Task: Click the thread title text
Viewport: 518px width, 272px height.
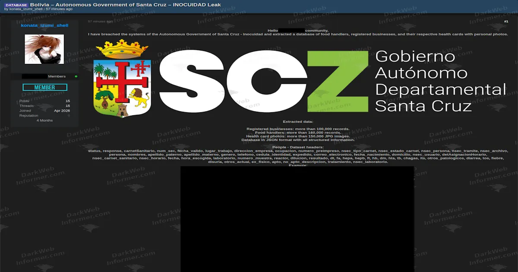Action: [x=126, y=5]
